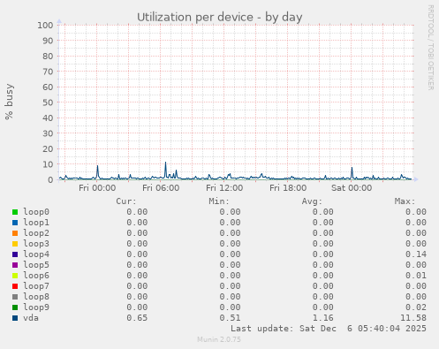This screenshot has width=439, height=349.
Task: Click the loop4 dark purple swatch
Action: tap(15, 254)
